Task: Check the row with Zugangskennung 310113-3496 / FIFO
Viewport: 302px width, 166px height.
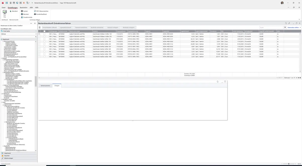Action: click(45, 41)
